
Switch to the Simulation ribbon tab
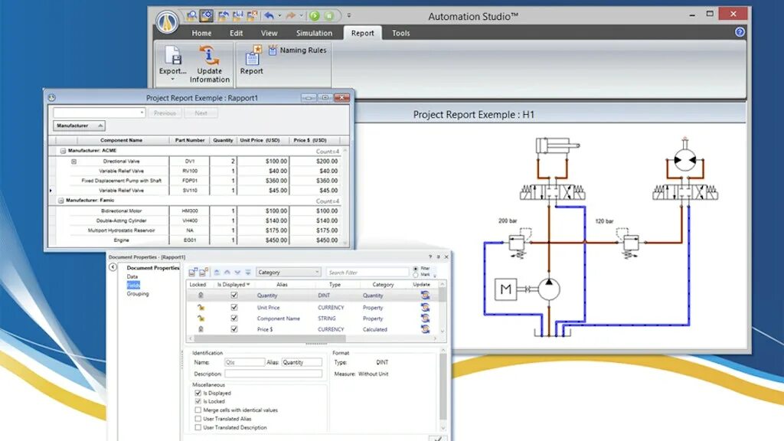click(314, 33)
